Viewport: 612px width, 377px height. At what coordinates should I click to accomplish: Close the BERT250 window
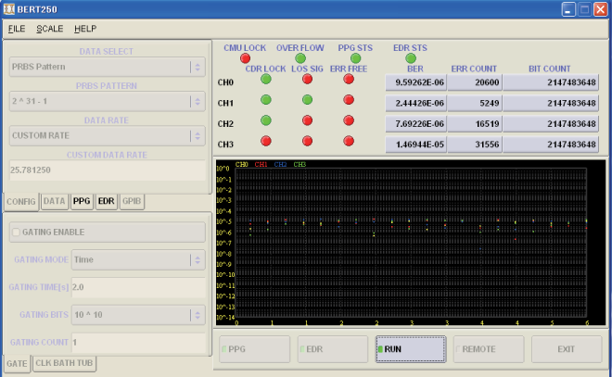click(x=600, y=9)
